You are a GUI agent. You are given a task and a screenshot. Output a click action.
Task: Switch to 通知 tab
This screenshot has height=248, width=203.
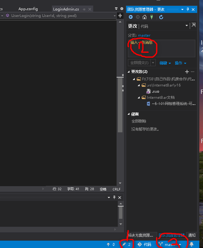coord(192,235)
